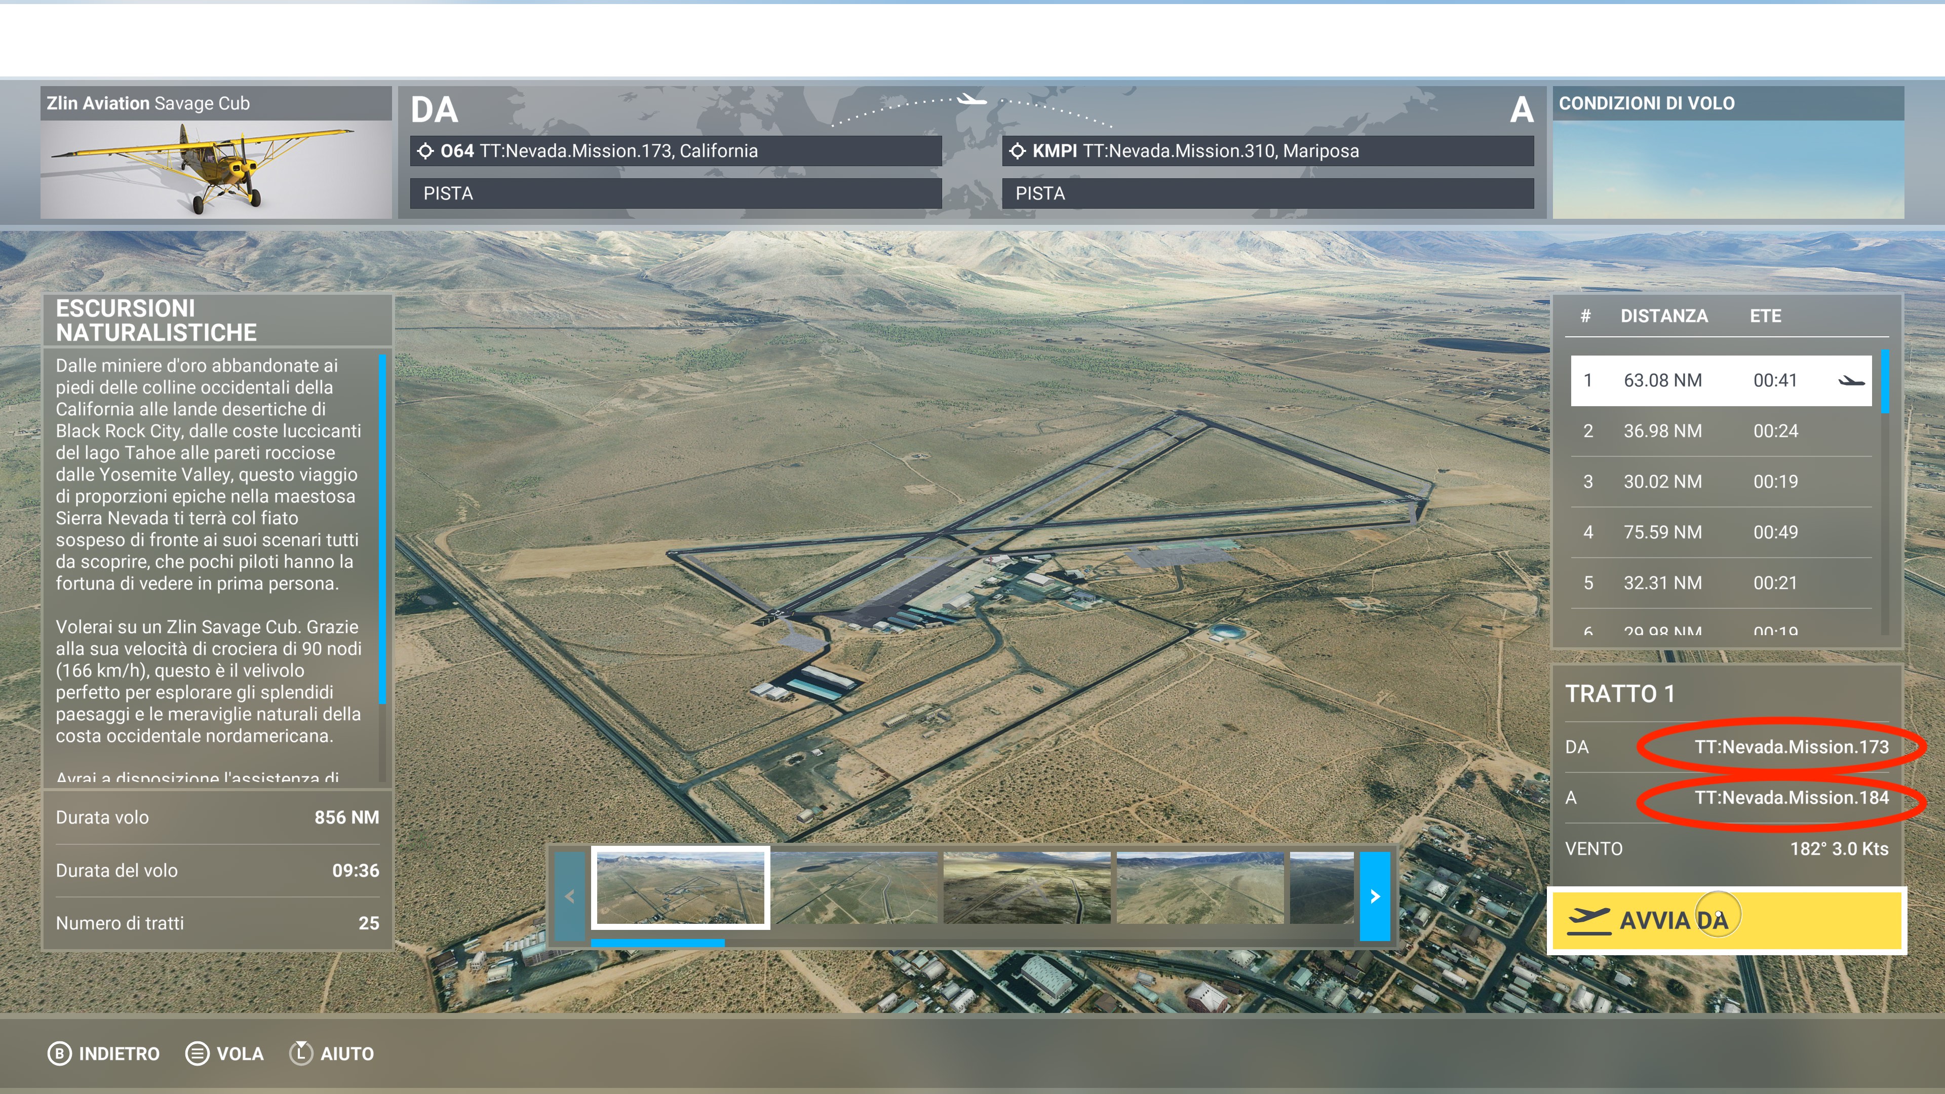Select VOLA to fly
The height and width of the screenshot is (1094, 1945).
pyautogui.click(x=224, y=1053)
